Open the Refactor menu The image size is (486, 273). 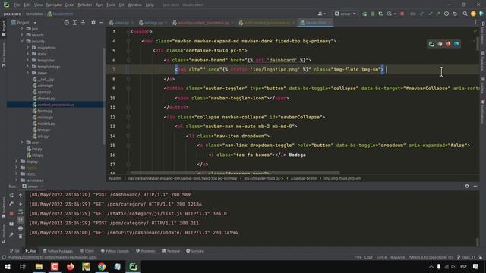click(x=84, y=5)
